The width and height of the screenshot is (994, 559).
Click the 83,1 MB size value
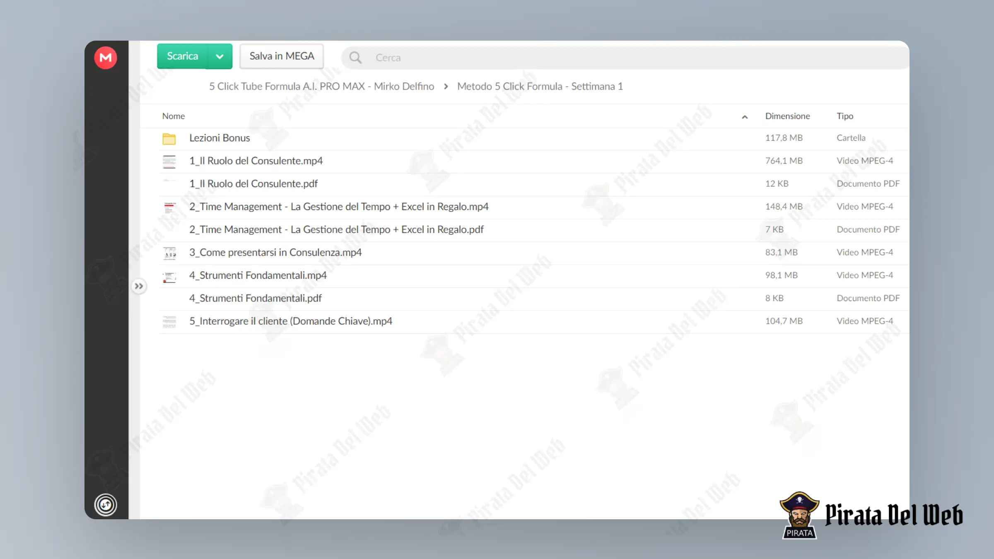[x=781, y=252]
